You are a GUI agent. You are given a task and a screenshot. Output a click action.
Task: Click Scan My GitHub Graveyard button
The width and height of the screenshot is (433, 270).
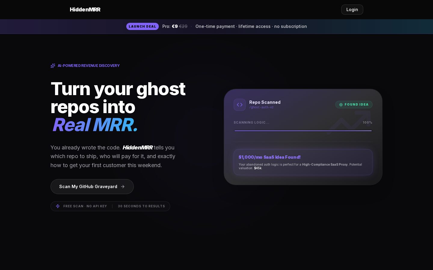pos(92,187)
